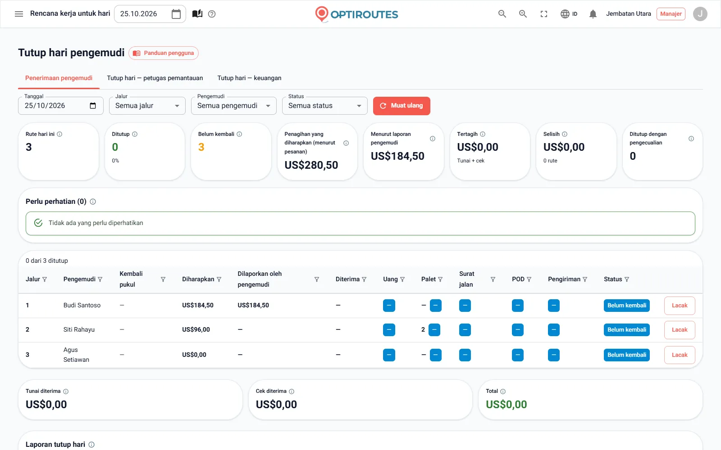Open the map view icon in header
Image resolution: width=721 pixels, height=450 pixels.
(197, 14)
